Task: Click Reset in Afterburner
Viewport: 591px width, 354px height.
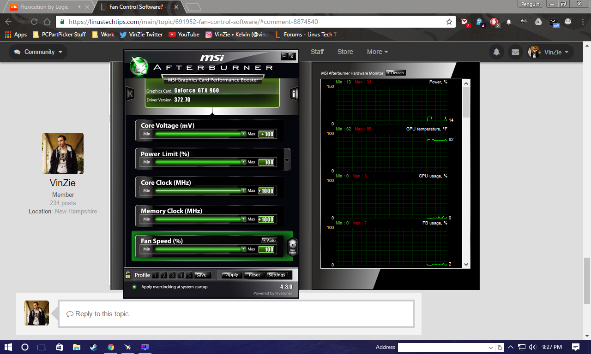Action: point(254,275)
